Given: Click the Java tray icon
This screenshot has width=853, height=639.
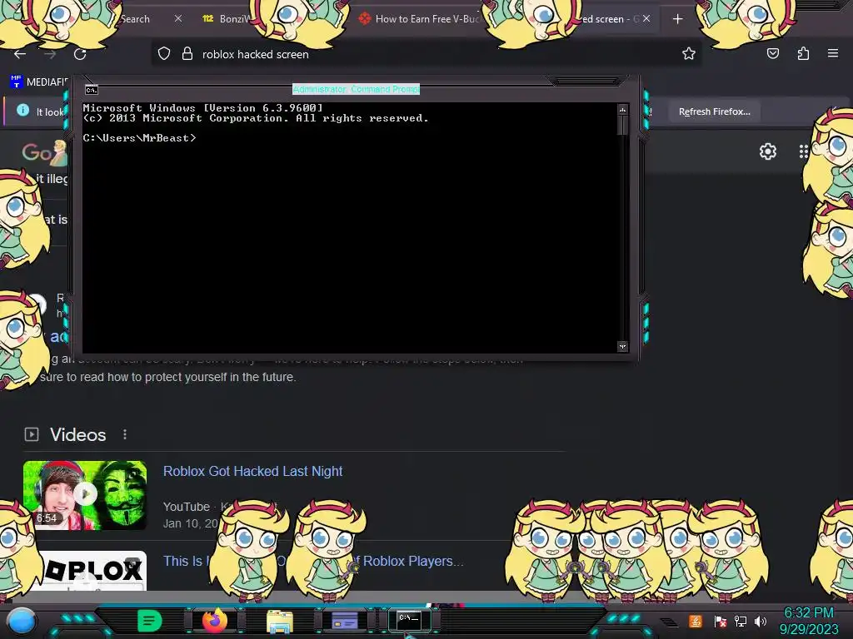Looking at the screenshot, I should click(696, 621).
